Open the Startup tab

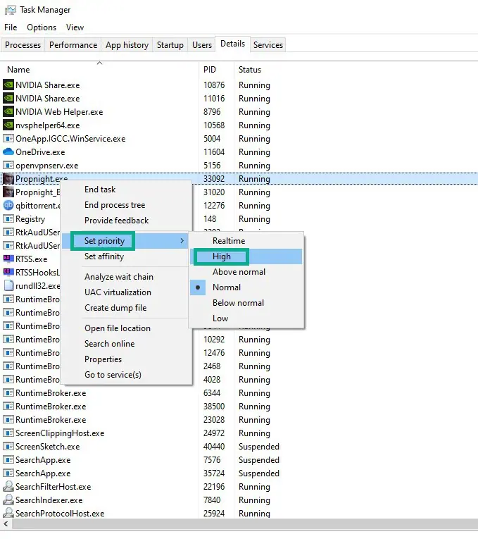pos(170,45)
